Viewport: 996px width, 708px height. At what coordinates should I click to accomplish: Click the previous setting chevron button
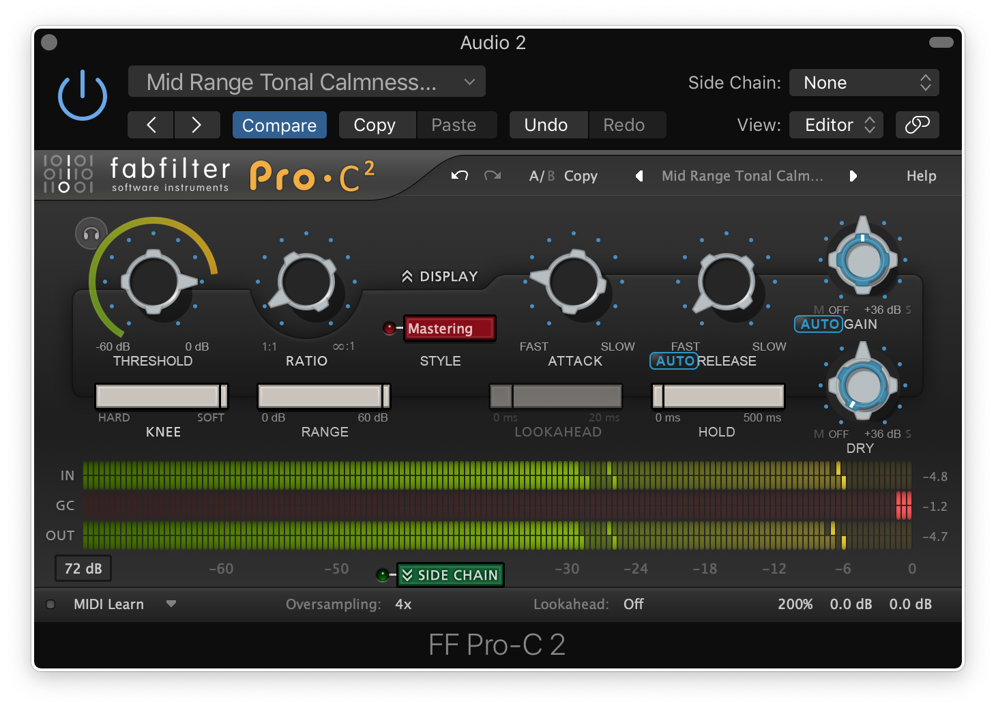[151, 125]
